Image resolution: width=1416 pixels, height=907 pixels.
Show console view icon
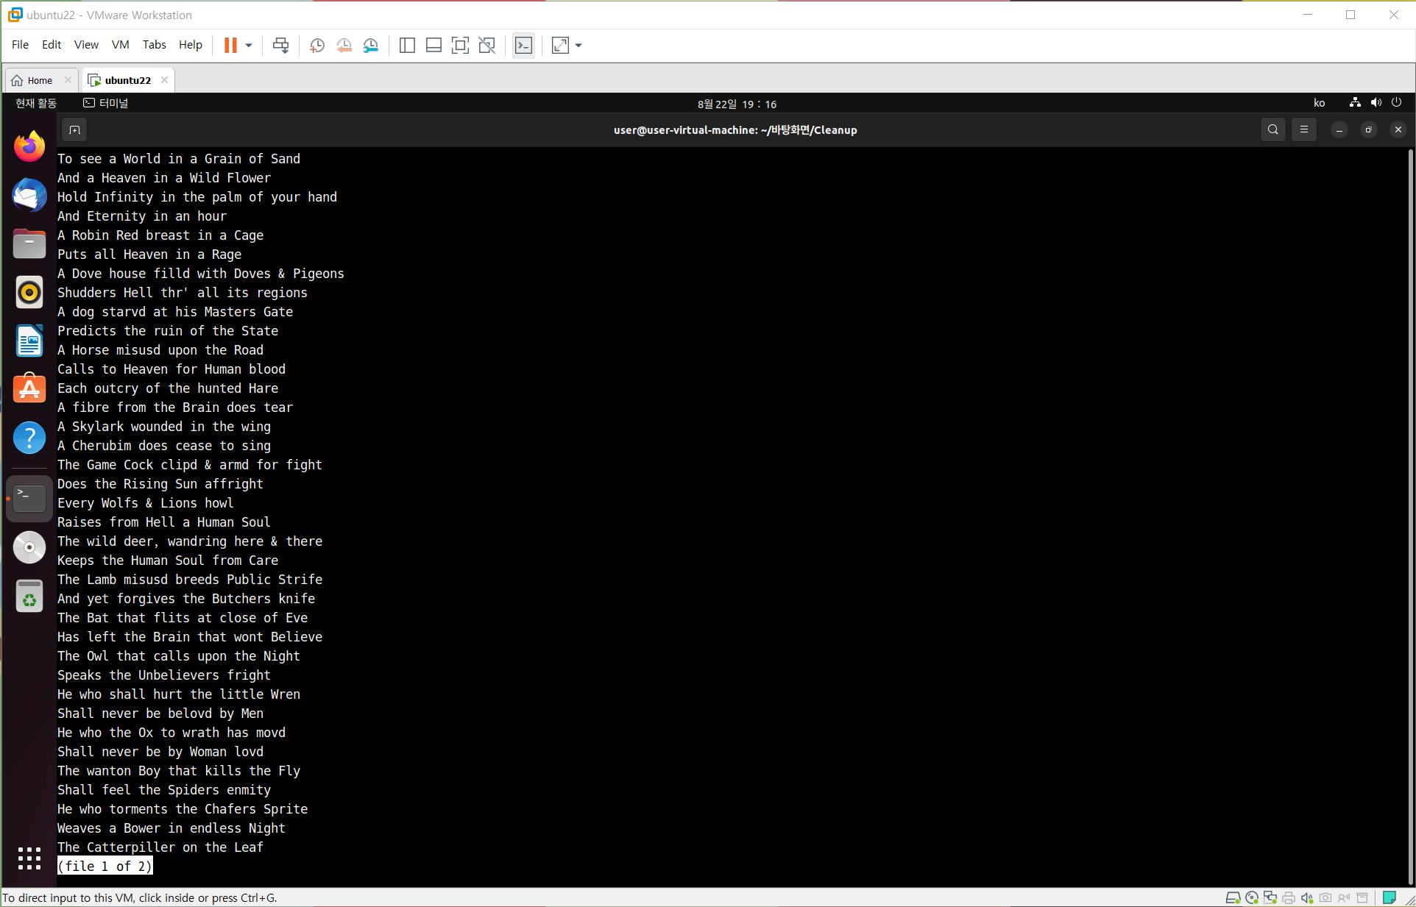(523, 46)
